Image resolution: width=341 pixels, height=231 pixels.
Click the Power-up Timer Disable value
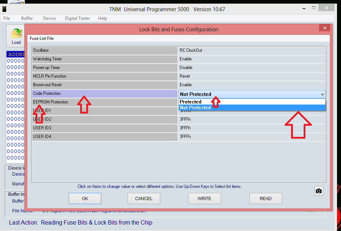pos(252,68)
